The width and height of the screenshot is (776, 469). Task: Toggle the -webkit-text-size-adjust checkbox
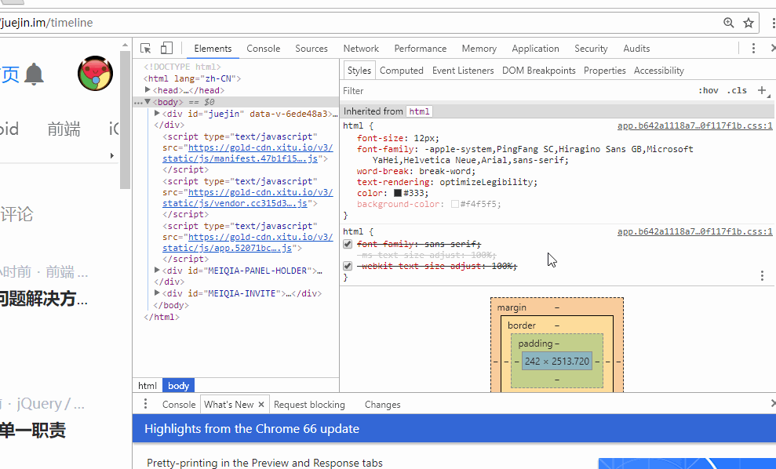pos(348,266)
